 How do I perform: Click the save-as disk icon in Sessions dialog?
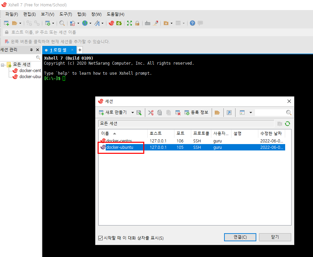pos(139,113)
